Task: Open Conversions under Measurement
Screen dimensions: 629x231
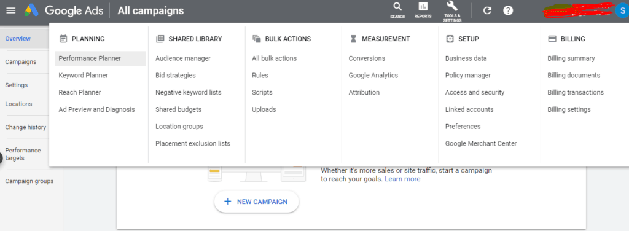Action: 367,58
